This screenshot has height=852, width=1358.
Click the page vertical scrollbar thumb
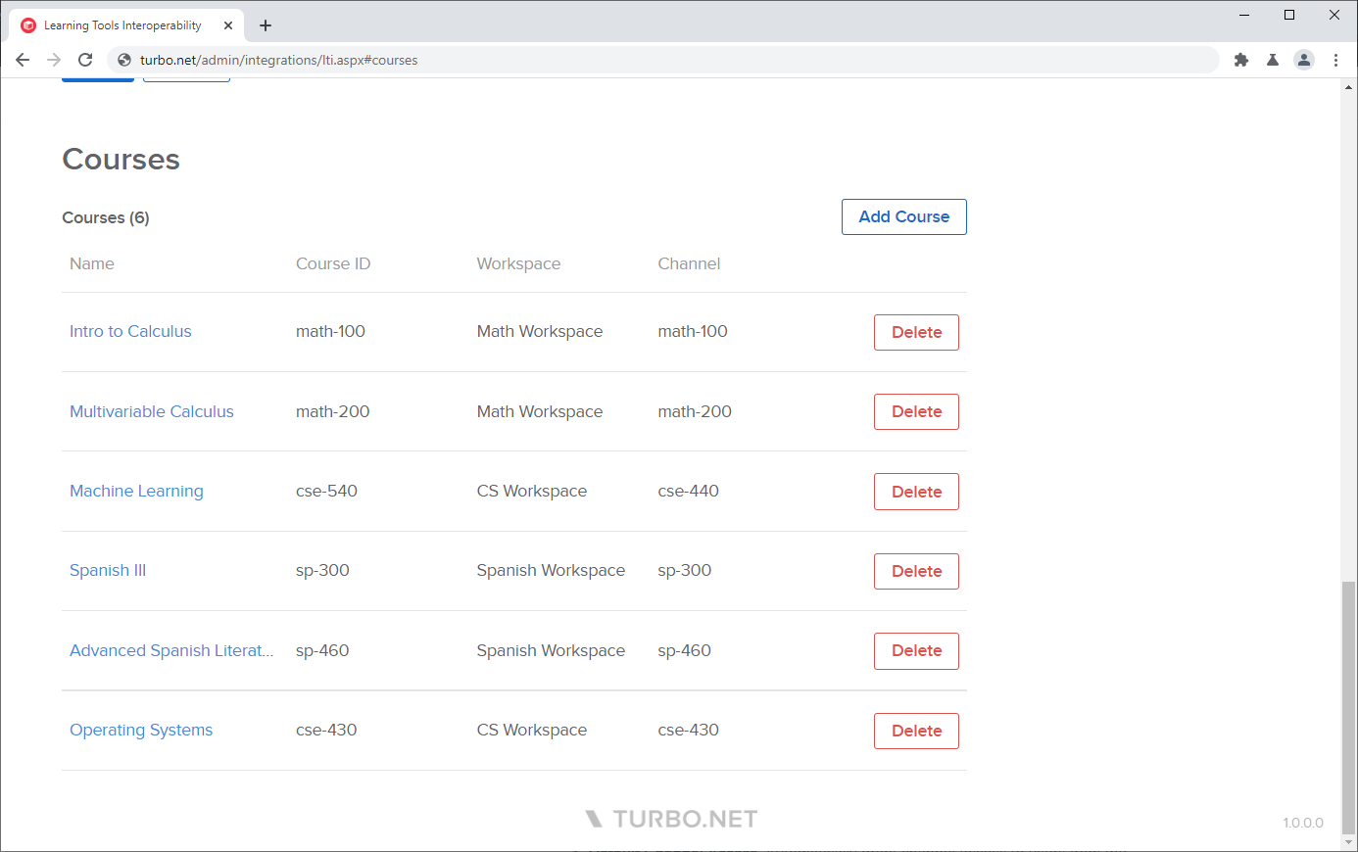click(1349, 705)
